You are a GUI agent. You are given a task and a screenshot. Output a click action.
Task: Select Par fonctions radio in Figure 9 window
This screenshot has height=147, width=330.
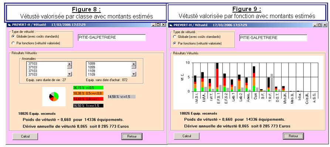click(174, 43)
